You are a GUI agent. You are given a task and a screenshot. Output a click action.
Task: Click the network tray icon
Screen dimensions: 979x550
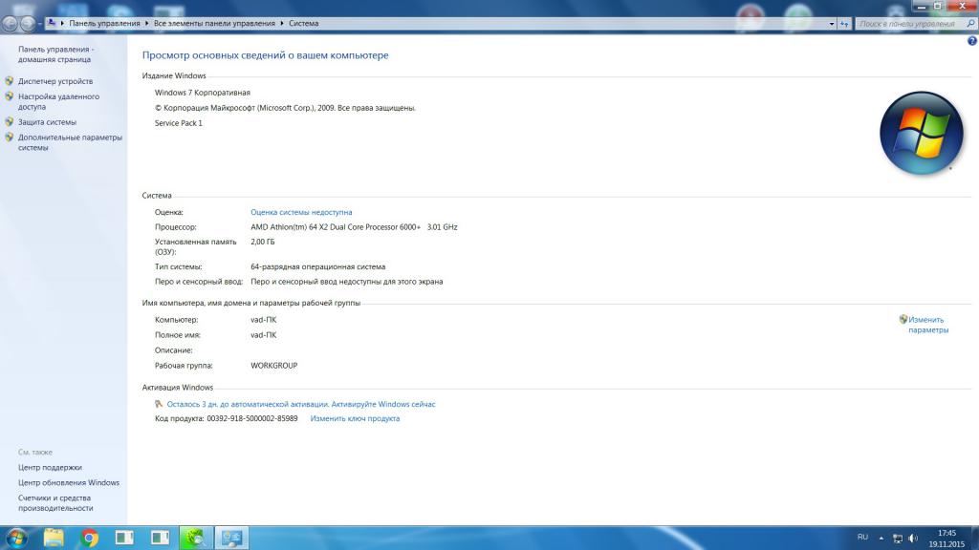pos(898,539)
